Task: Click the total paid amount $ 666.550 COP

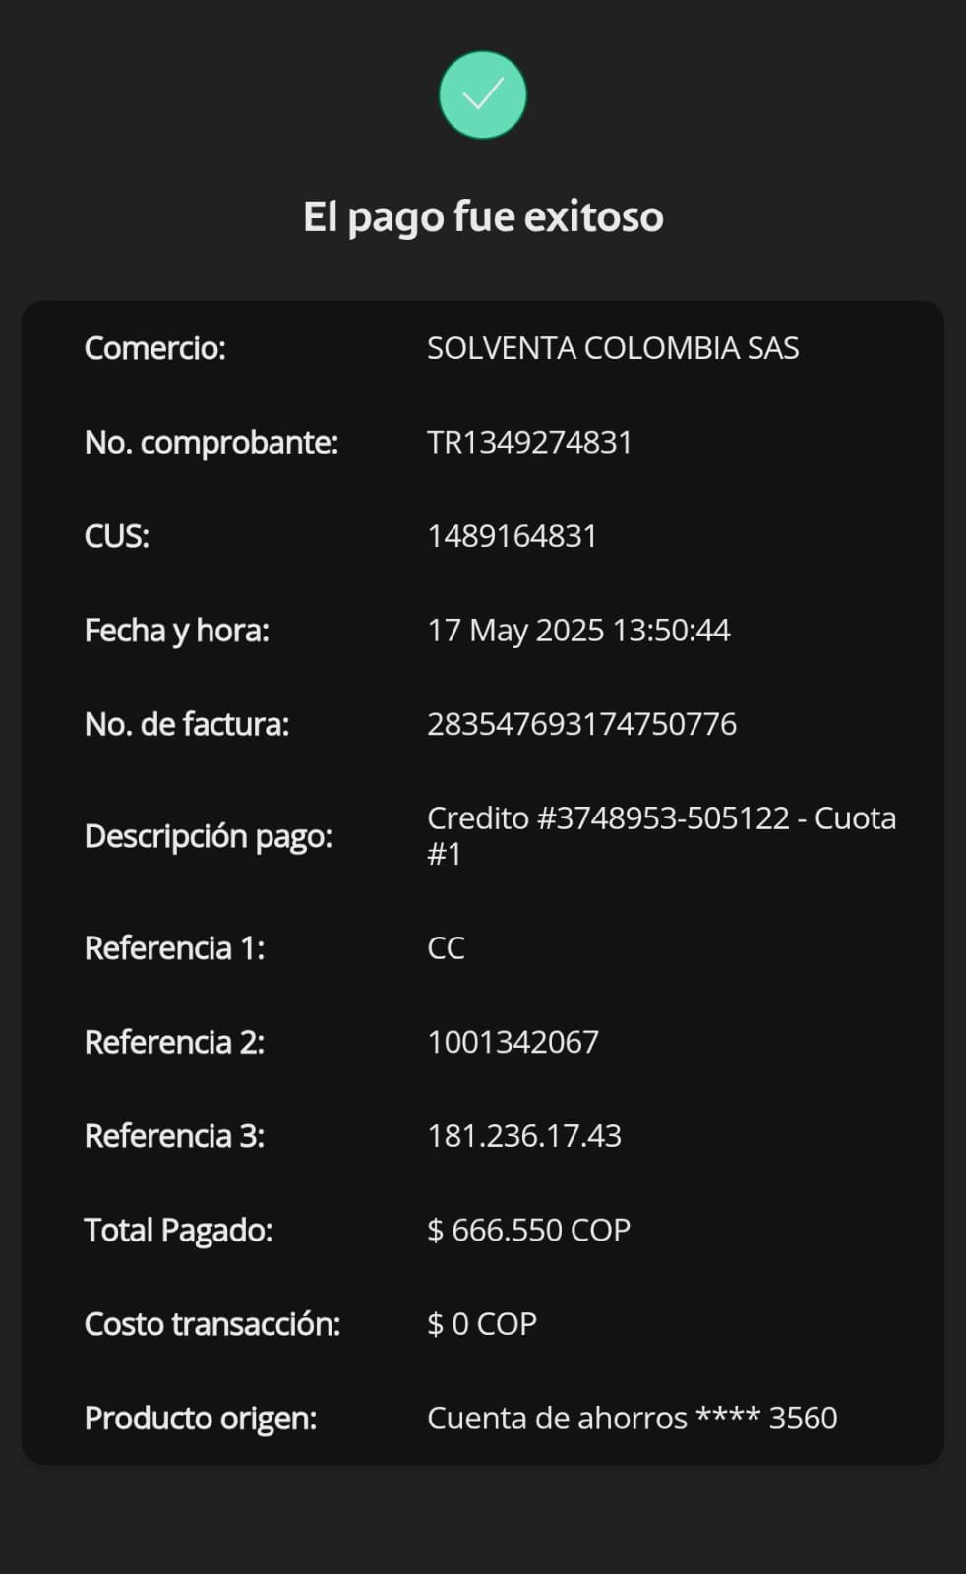Action: click(x=528, y=1230)
